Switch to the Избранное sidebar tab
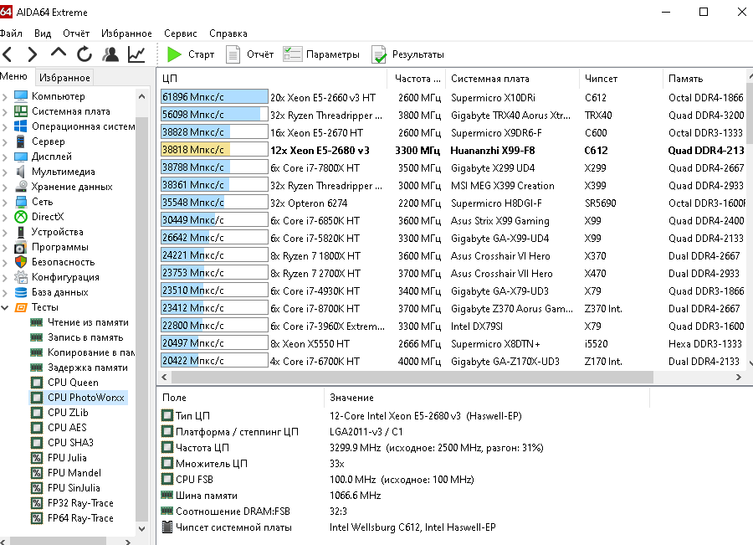 (64, 77)
